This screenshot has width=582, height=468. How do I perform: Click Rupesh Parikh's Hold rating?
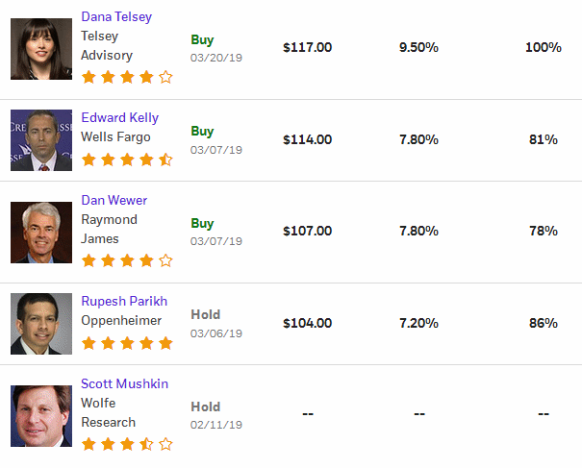point(206,314)
